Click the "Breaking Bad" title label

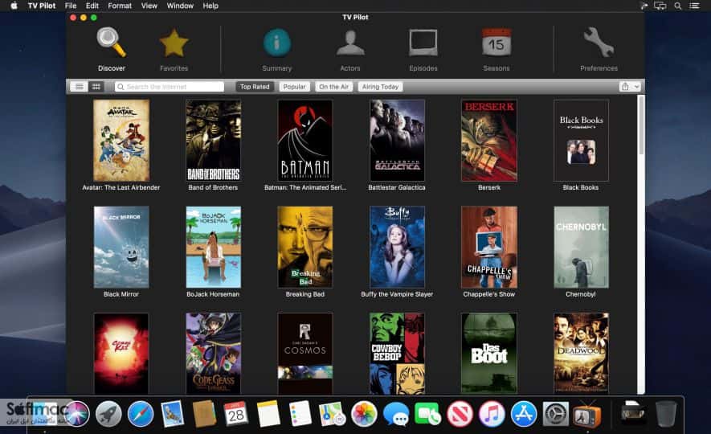pyautogui.click(x=304, y=294)
